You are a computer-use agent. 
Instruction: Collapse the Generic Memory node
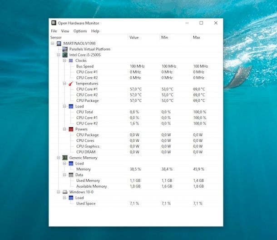pyautogui.click(x=59, y=158)
